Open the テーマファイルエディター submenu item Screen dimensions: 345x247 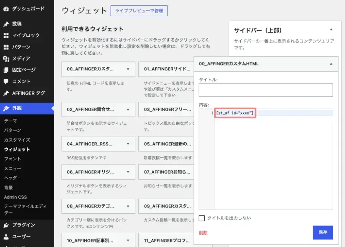(25, 209)
